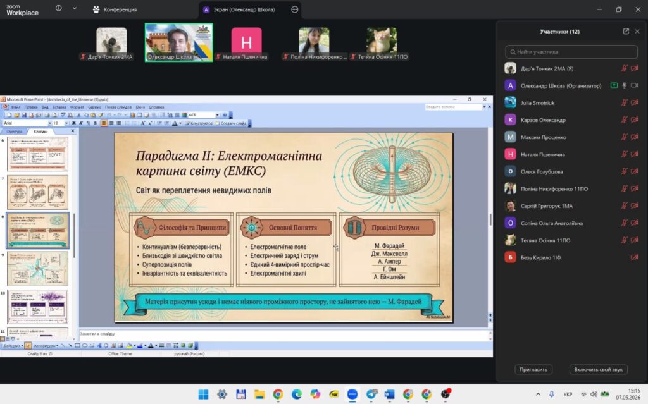Click microphone icon next to Олександр Школа
This screenshot has height=404, width=648.
[x=624, y=85]
